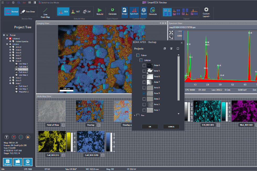Click CANCEL to dismiss backup dialog
This screenshot has width=257, height=171.
pyautogui.click(x=171, y=126)
